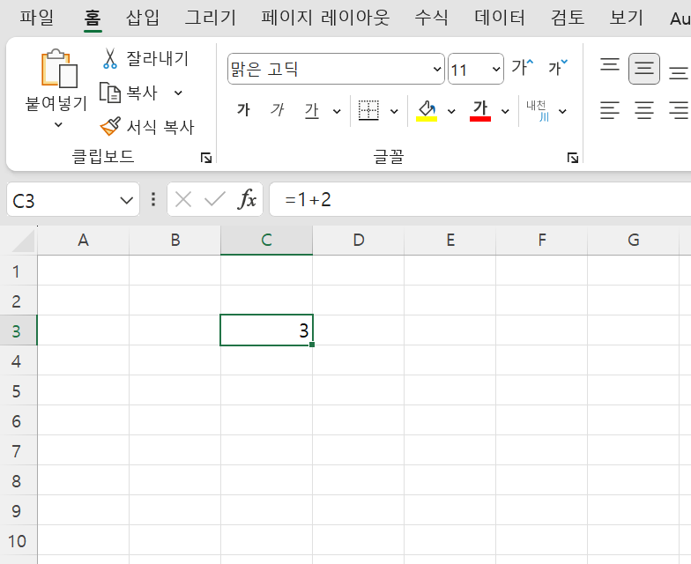Click the cut scissors icon (잘라내기)

pyautogui.click(x=109, y=58)
